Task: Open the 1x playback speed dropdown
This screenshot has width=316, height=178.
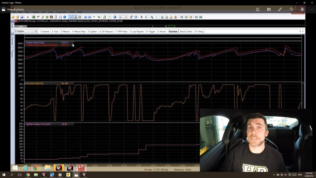Action: [x=123, y=17]
